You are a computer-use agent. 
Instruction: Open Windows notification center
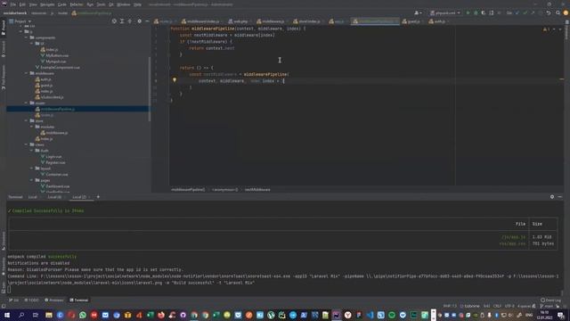[561, 315]
